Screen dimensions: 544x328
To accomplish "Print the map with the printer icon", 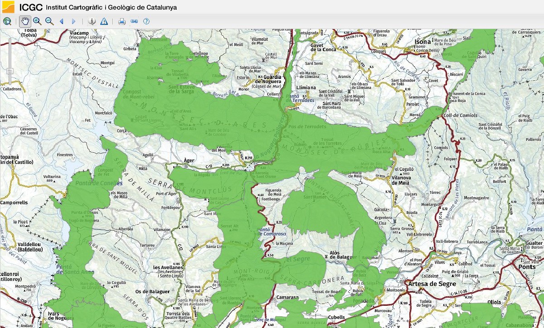I will (x=121, y=21).
